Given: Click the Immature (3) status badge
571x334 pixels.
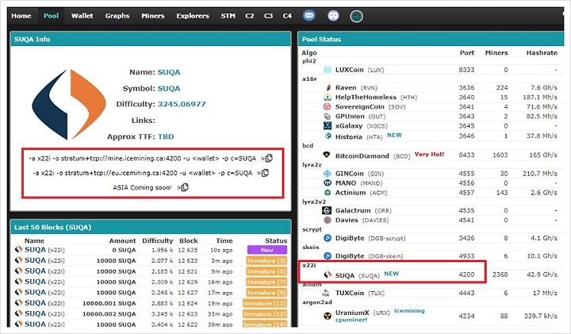Looking at the screenshot, I should tap(266, 261).
